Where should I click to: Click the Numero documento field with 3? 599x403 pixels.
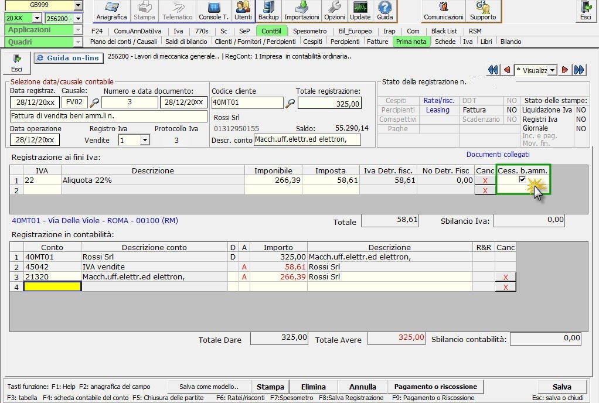130,102
